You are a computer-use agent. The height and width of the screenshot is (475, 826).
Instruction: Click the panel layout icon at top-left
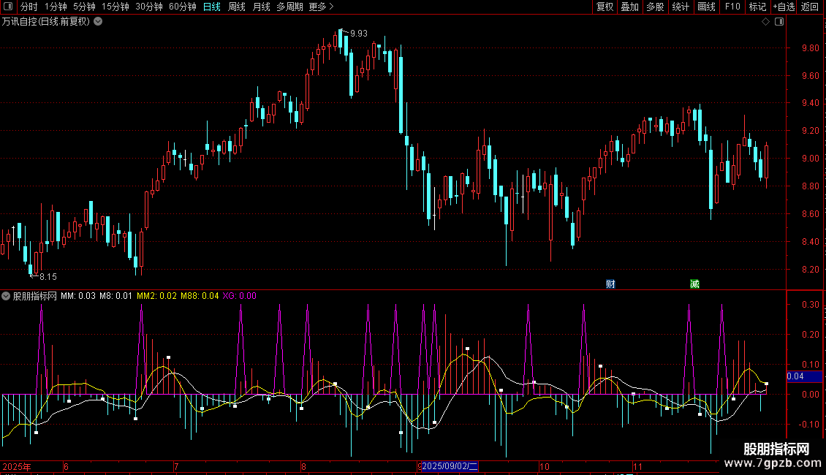(x=8, y=7)
